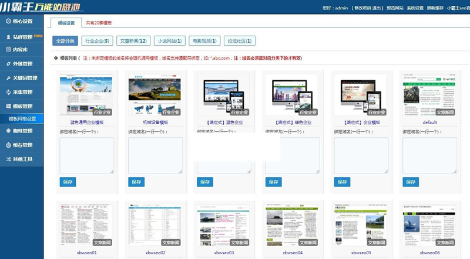Click 更新缓存 in the header

(x=435, y=8)
